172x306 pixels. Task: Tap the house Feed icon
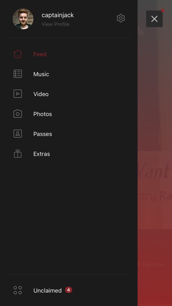click(x=18, y=54)
